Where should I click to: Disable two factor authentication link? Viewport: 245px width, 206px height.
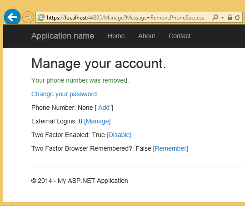coord(119,135)
